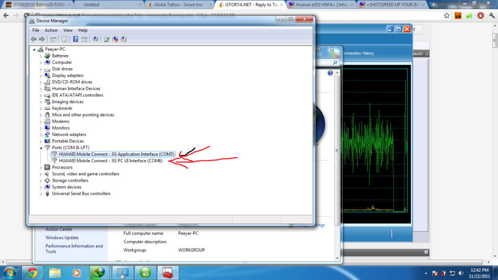The width and height of the screenshot is (498, 280).
Task: Click the Uninstall device toolbar icon
Action: tap(115, 39)
